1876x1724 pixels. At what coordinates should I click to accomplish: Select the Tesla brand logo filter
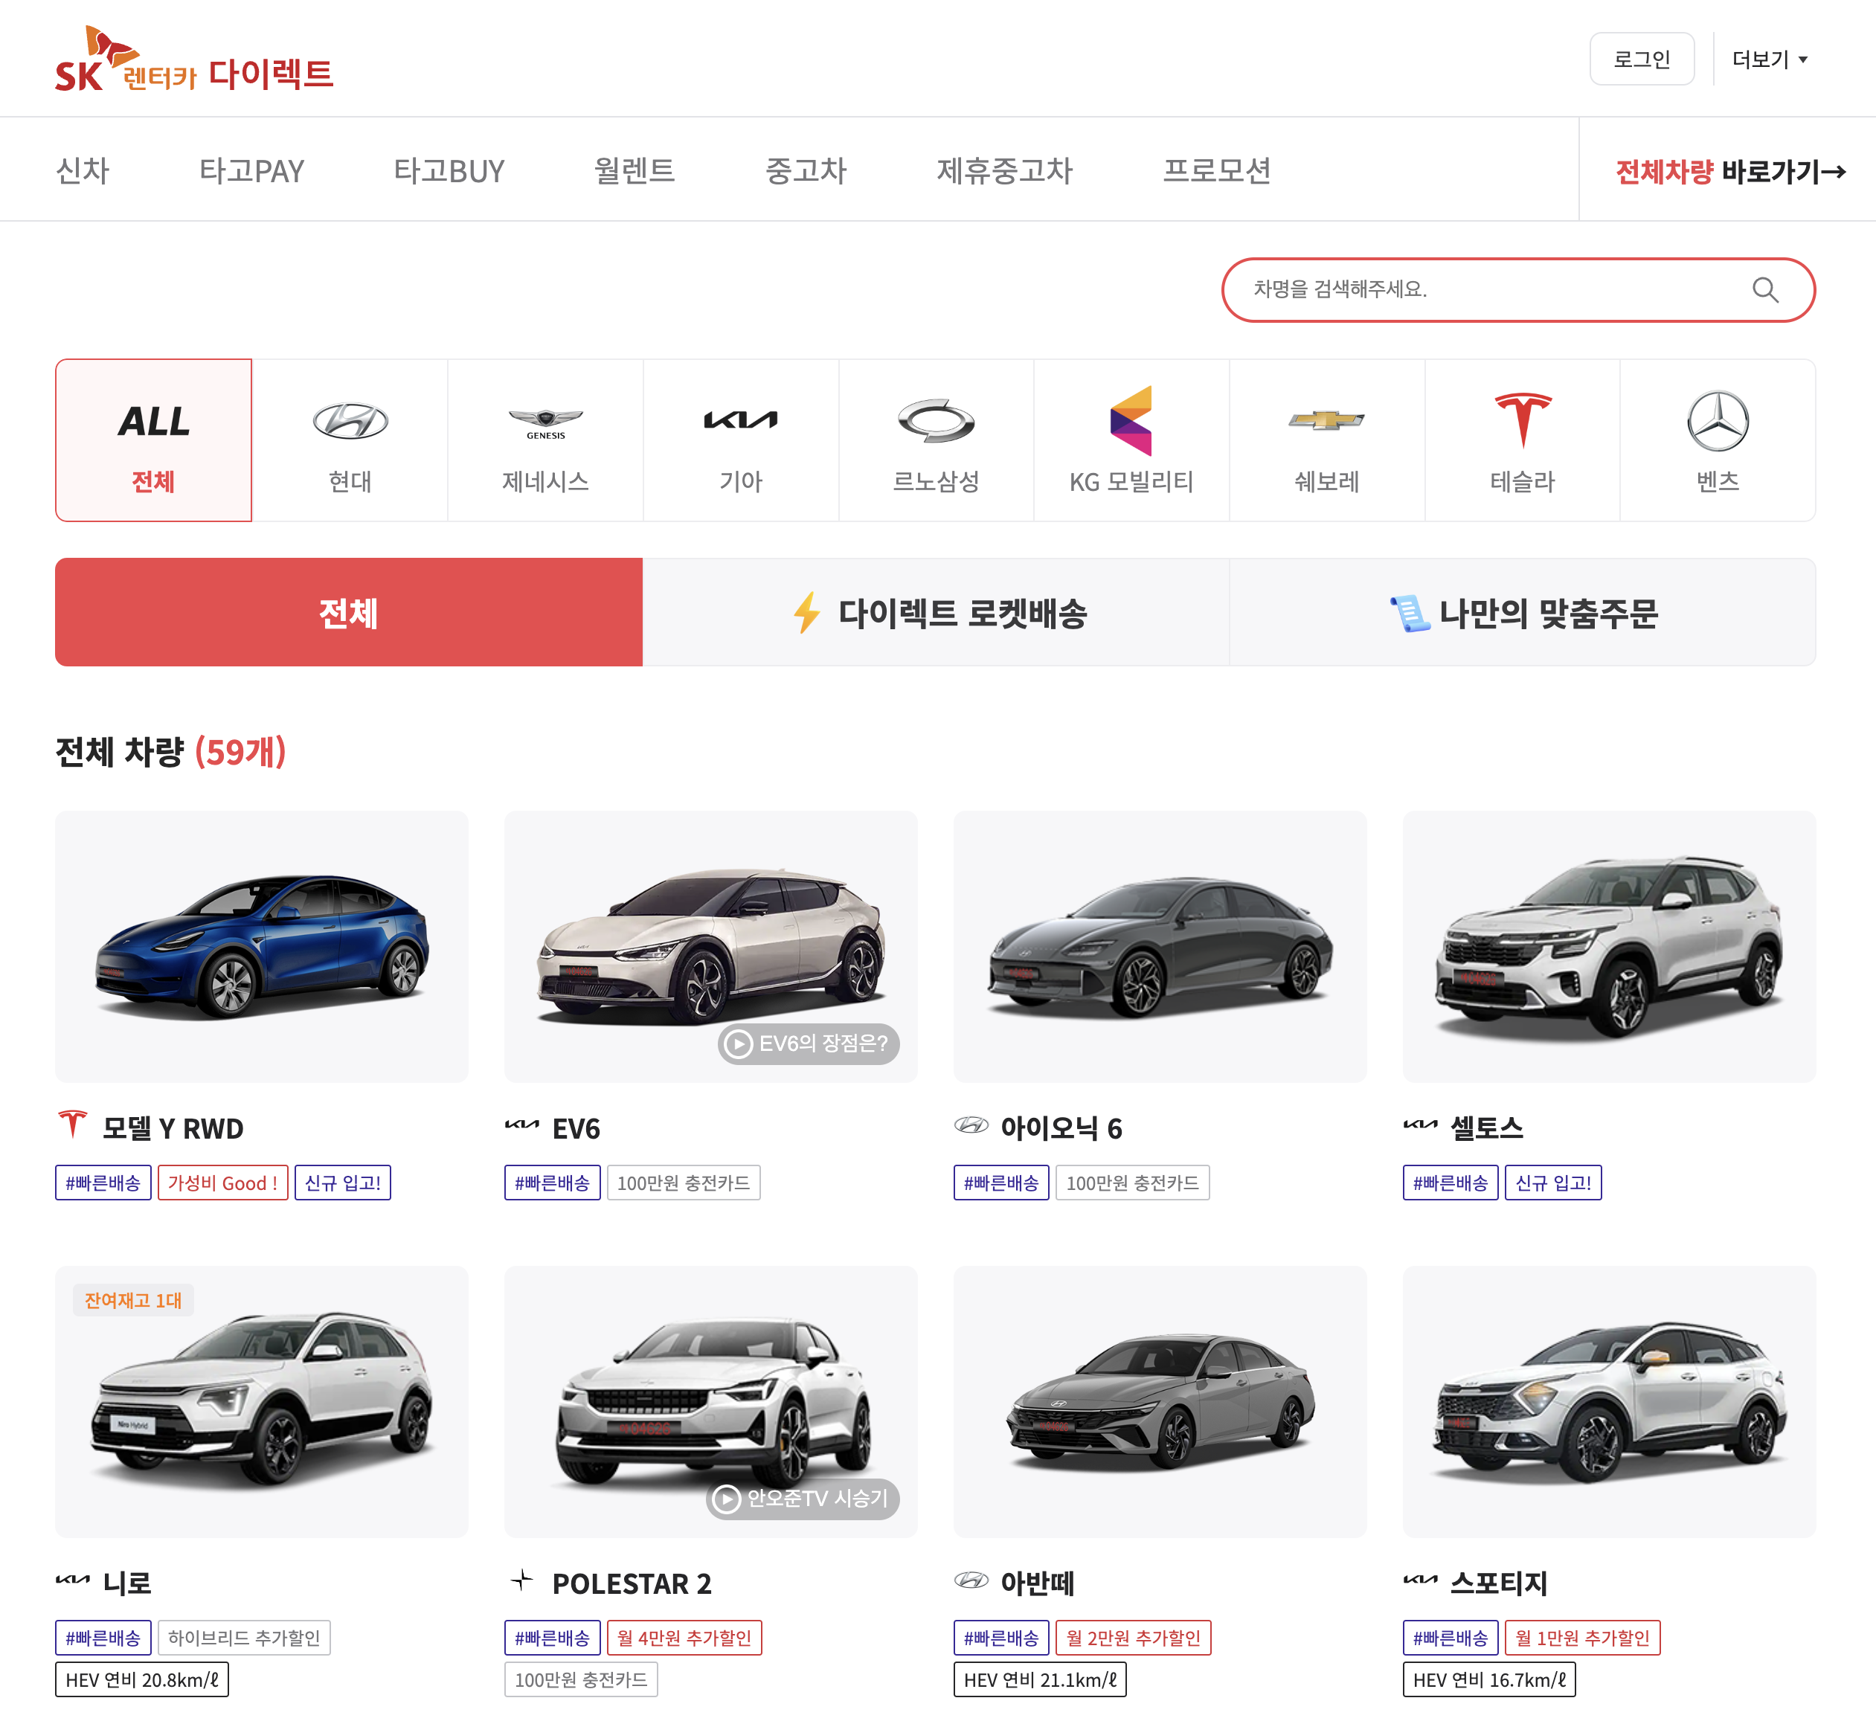pos(1521,422)
